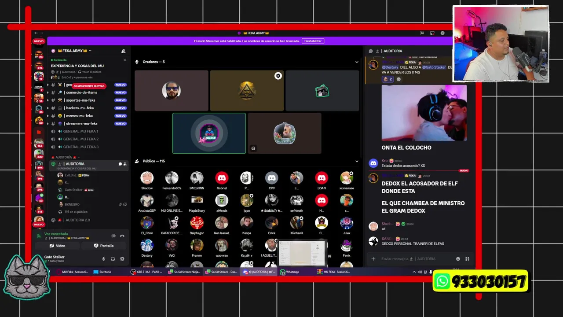Collapse the Público section
563x317 pixels.
(357, 161)
